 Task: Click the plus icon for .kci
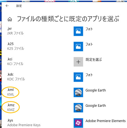point(78,62)
